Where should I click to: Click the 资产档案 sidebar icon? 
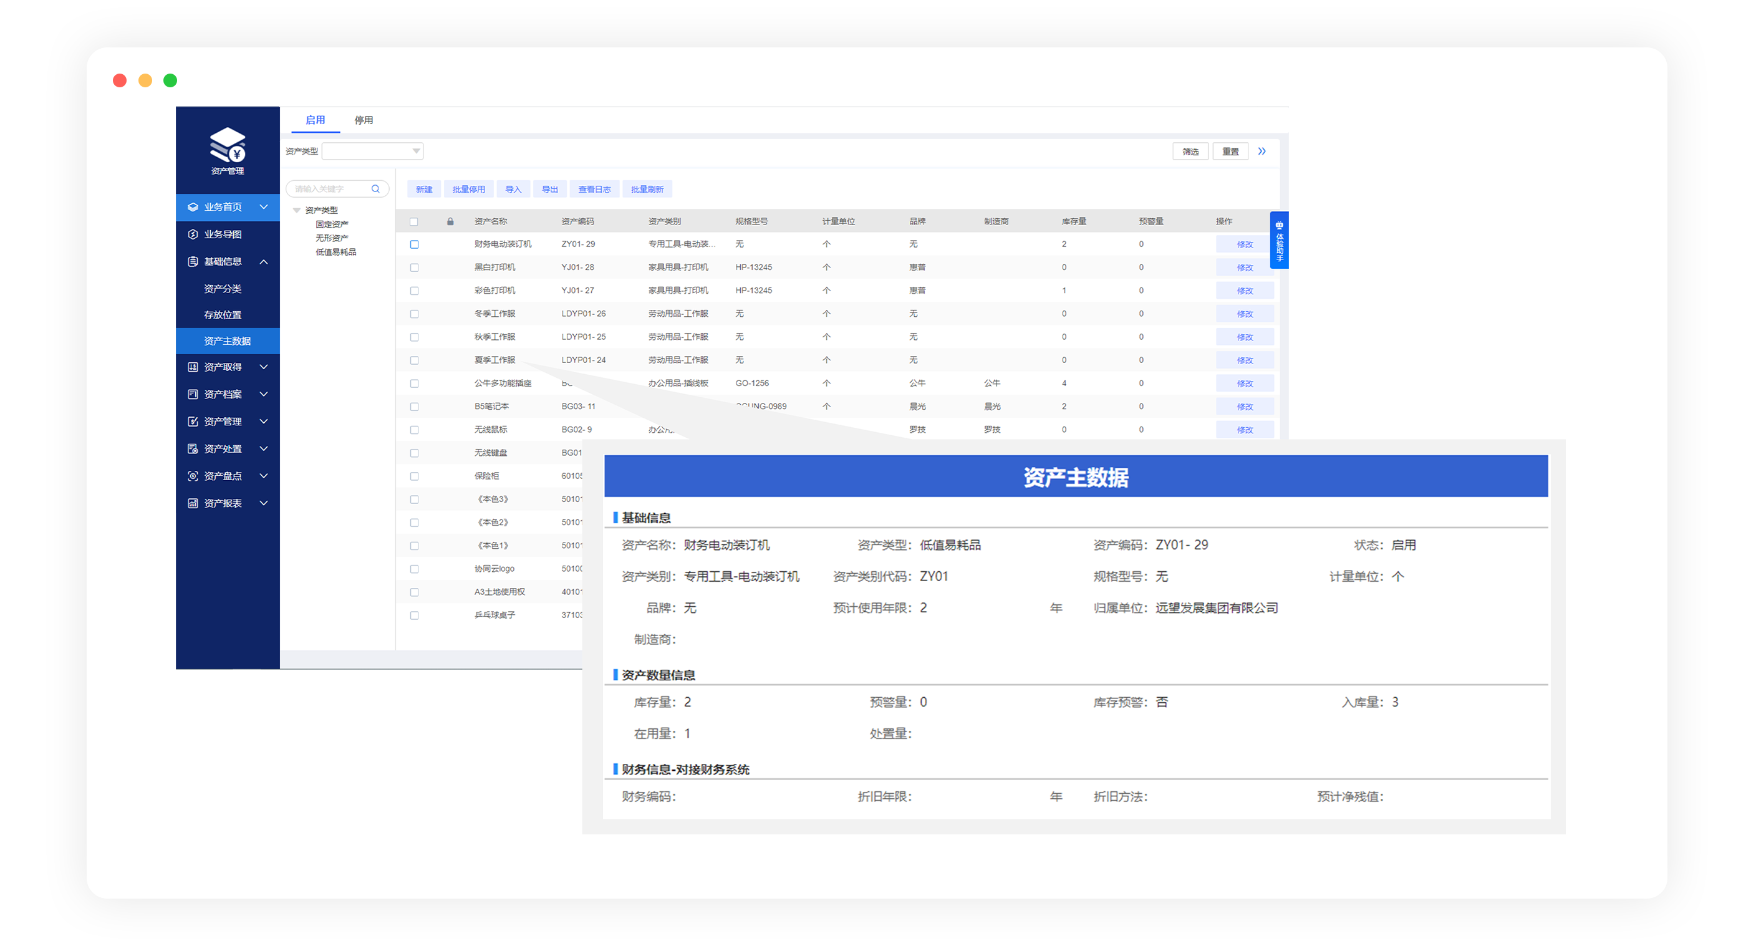coord(193,395)
